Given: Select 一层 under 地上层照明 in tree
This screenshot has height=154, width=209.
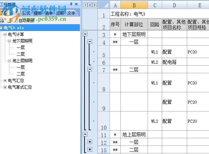Looking at the screenshot, I should pos(21,67).
